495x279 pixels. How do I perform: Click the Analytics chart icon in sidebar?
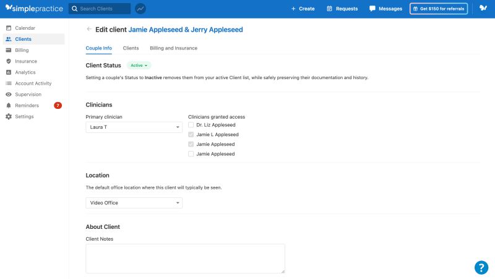9,72
